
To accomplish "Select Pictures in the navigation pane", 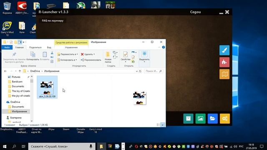I will [x=16, y=77].
